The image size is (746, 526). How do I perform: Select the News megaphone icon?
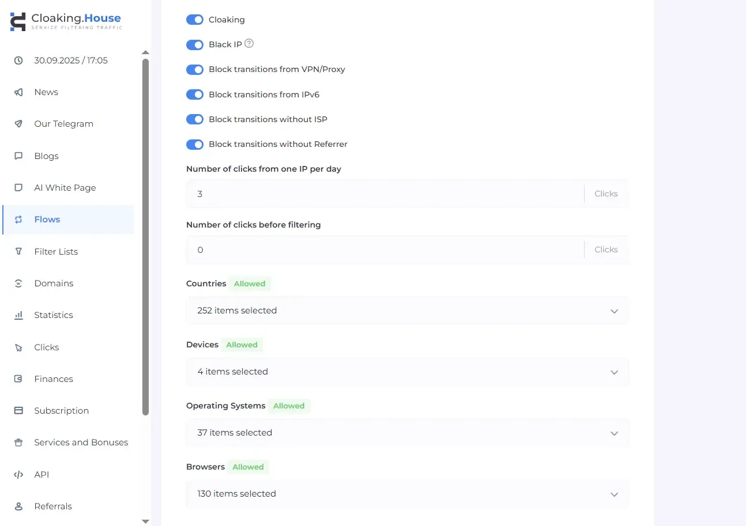point(18,92)
